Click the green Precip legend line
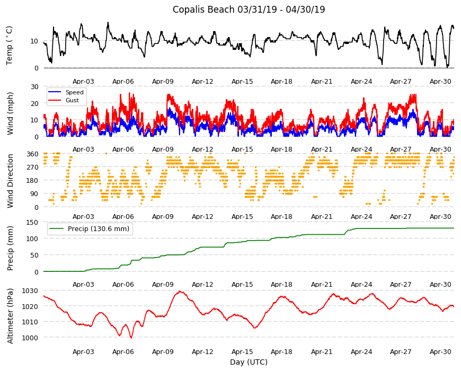Image resolution: width=461 pixels, height=371 pixels. click(57, 229)
